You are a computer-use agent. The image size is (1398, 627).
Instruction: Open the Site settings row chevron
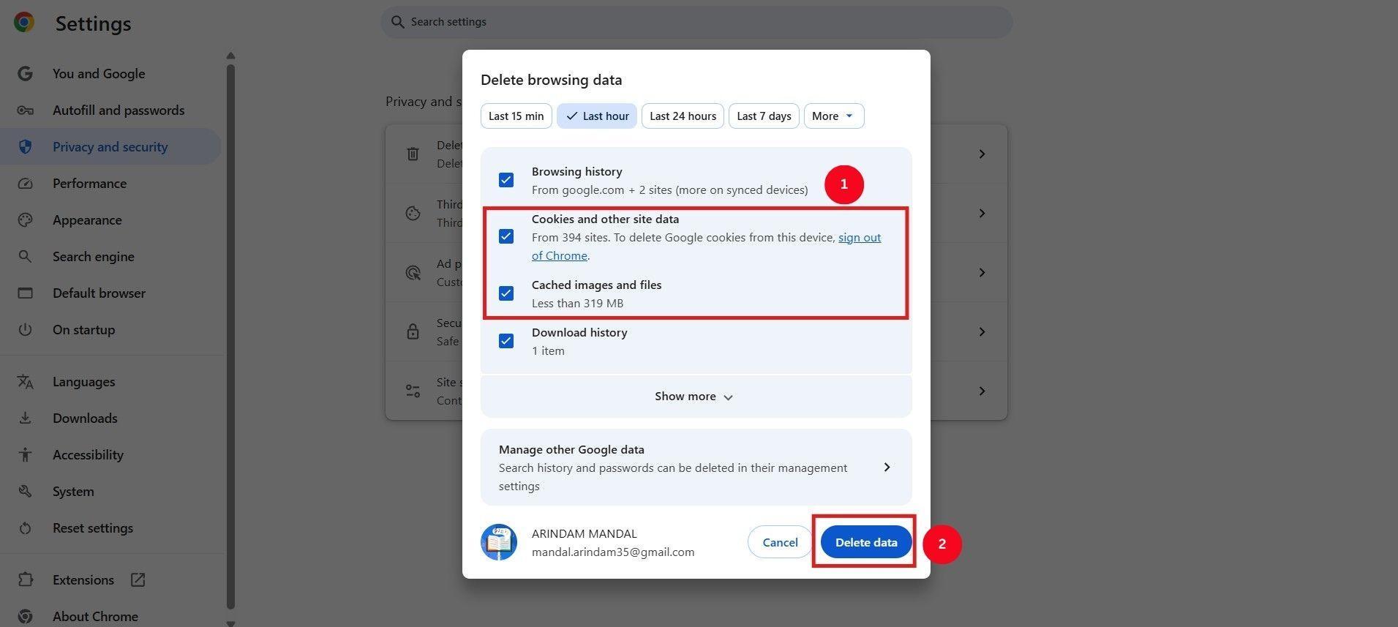click(982, 391)
